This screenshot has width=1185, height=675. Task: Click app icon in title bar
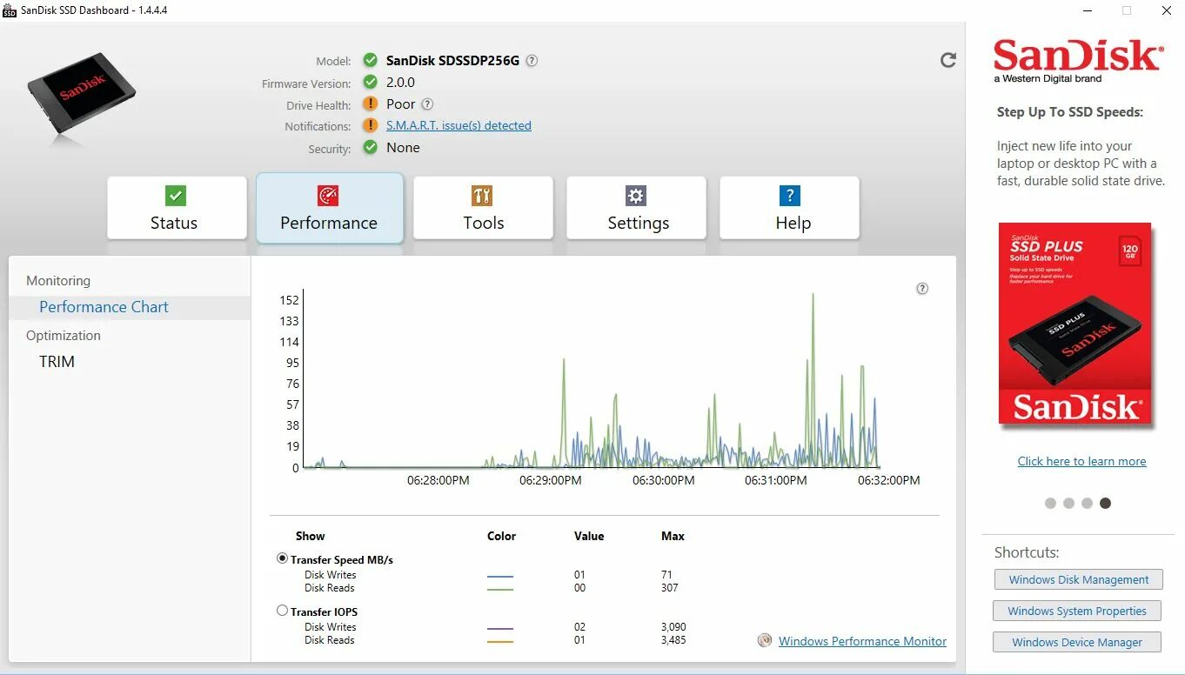coord(10,10)
